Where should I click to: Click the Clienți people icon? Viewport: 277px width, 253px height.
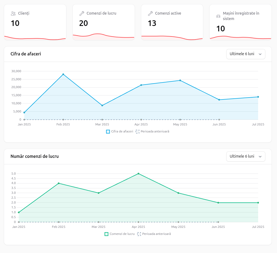coord(13,13)
